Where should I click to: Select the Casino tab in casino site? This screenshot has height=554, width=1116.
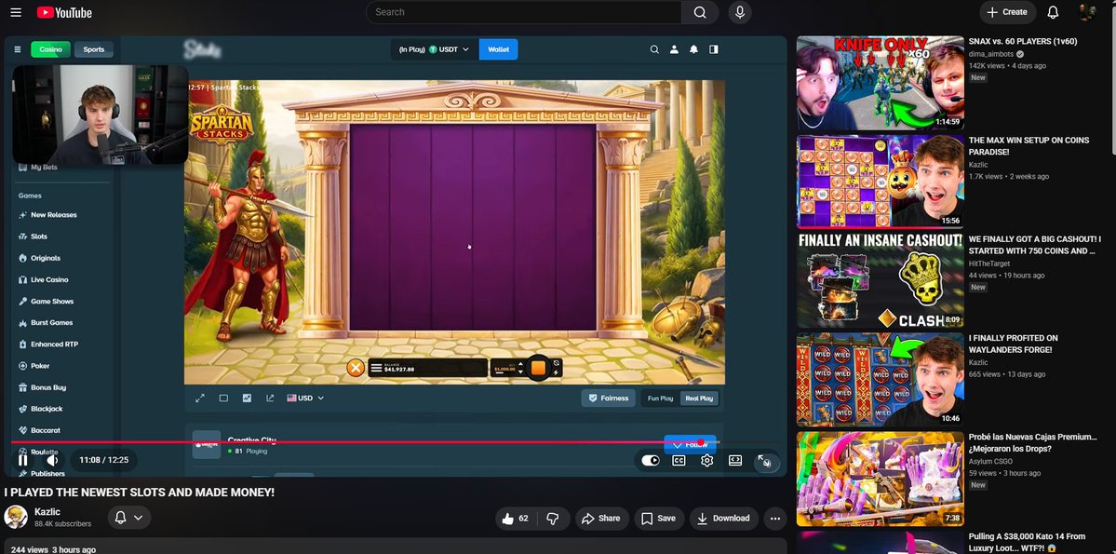tap(50, 49)
